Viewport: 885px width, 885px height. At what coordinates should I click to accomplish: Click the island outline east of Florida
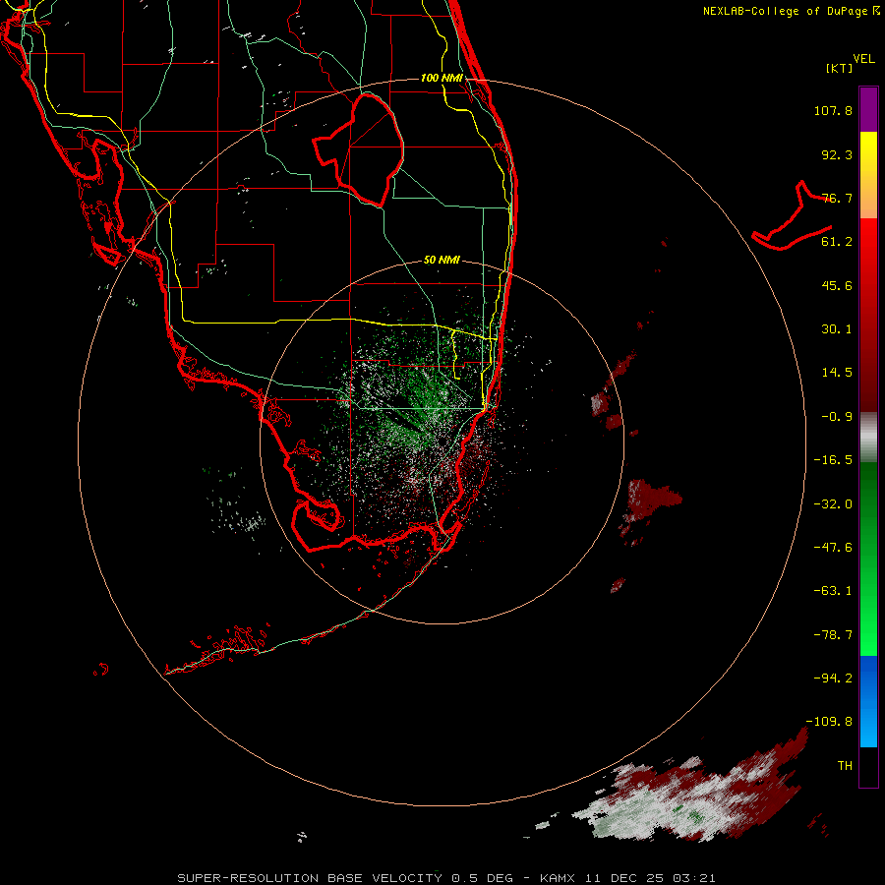pos(792,216)
